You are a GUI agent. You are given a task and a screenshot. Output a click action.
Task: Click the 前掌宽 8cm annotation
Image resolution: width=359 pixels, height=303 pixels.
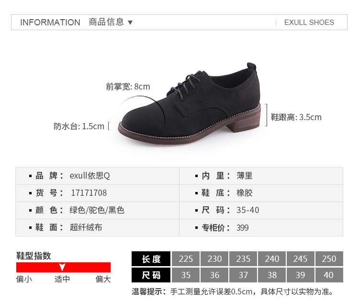(128, 87)
